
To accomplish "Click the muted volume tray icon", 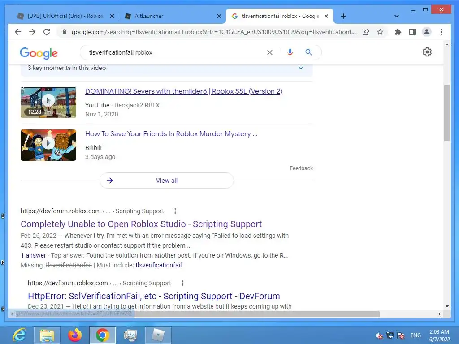I will tap(379, 335).
